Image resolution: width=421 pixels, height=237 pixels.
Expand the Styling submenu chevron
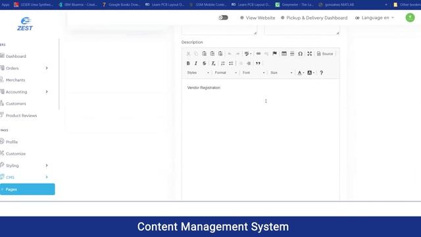(x=47, y=165)
